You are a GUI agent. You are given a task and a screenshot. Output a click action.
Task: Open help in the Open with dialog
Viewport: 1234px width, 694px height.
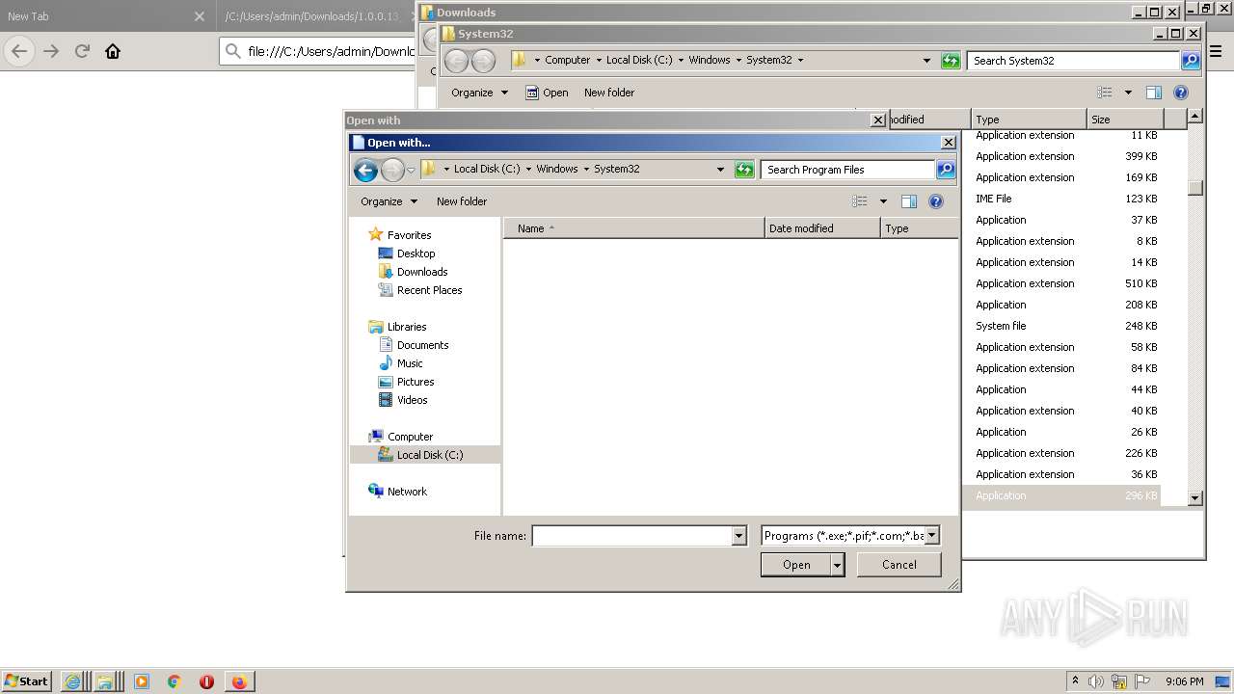coord(935,201)
